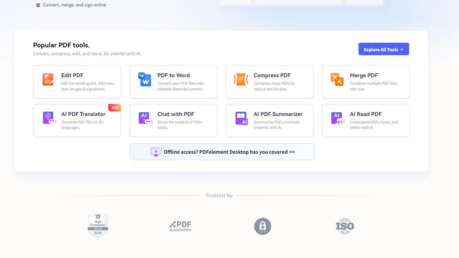Select the Compress PDF title text
The width and height of the screenshot is (459, 258).
(272, 75)
